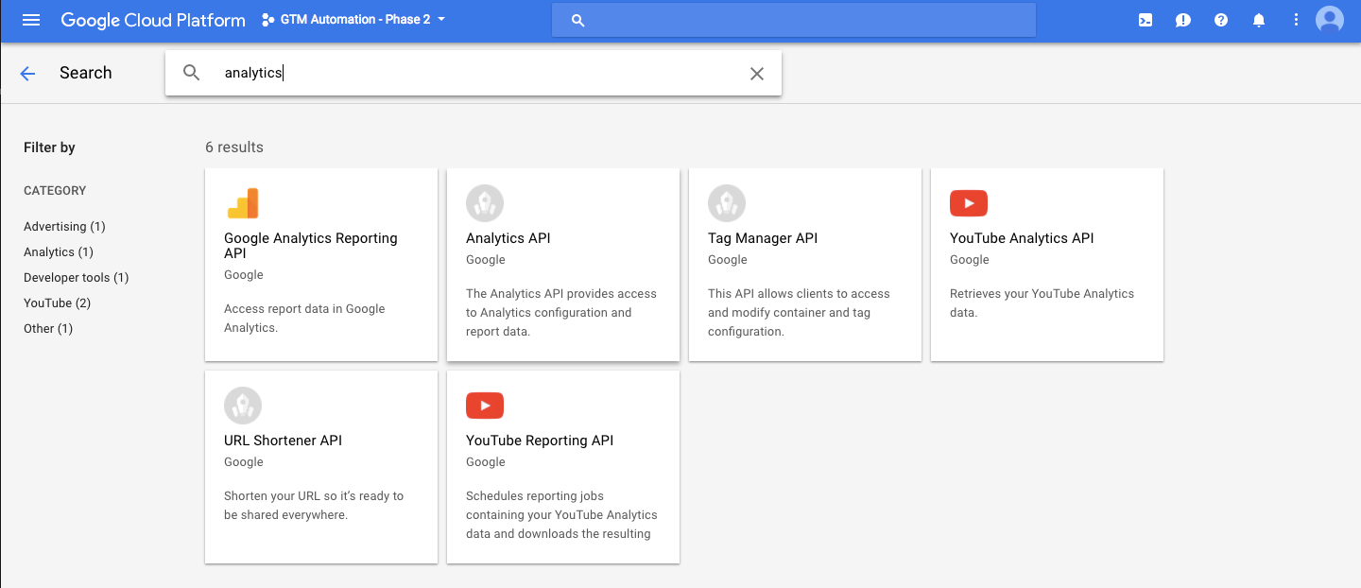The image size is (1361, 588).
Task: Click the YouTube Analytics API play icon
Action: click(x=969, y=203)
